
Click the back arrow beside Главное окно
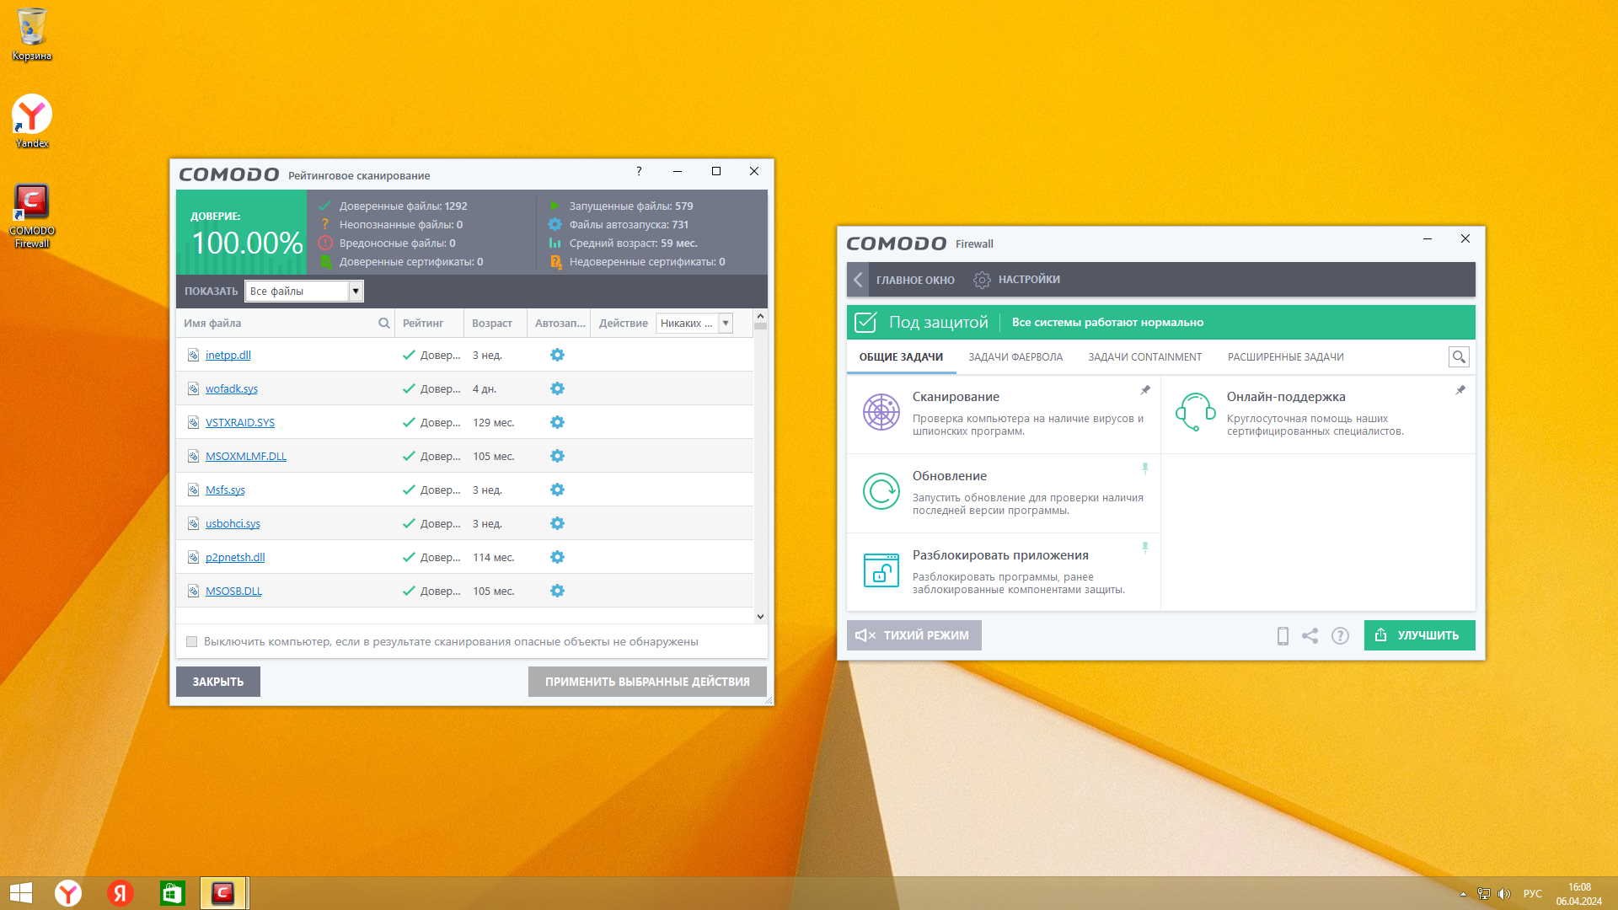(858, 280)
